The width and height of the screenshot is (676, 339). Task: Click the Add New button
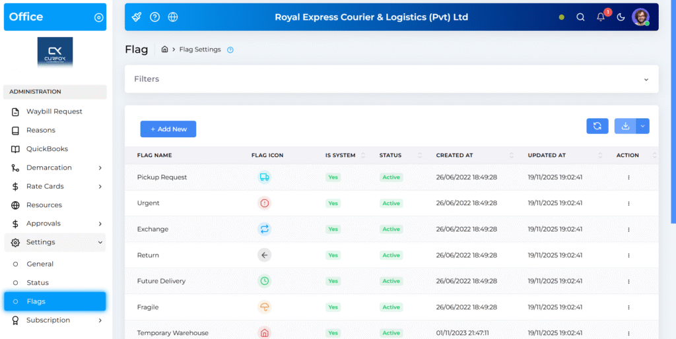[168, 129]
